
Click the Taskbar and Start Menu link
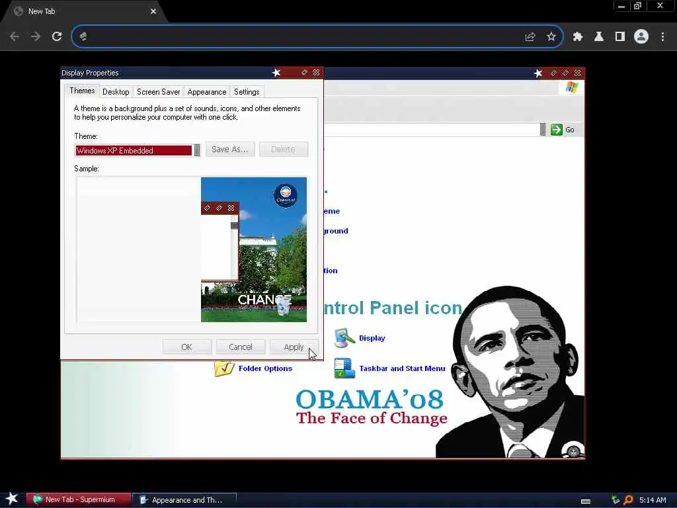402,368
